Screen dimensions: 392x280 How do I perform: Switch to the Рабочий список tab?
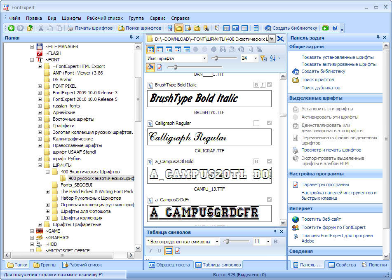pyautogui.click(x=82, y=265)
